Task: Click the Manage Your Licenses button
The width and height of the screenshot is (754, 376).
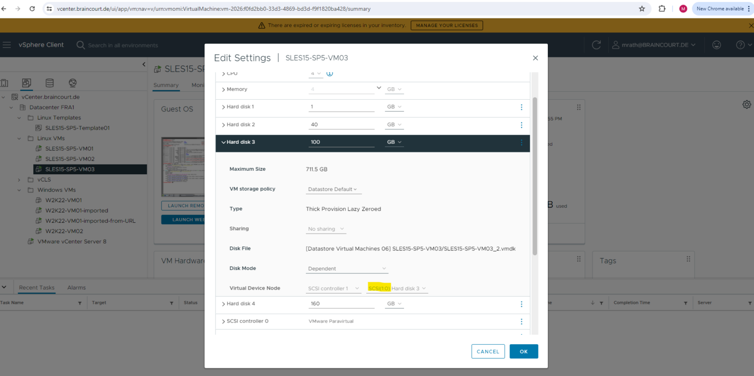Action: coord(446,25)
